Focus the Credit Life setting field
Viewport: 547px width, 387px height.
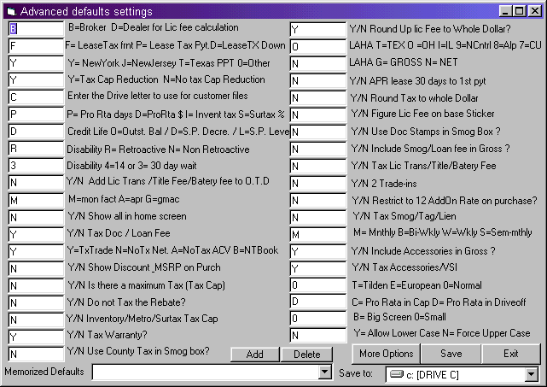(x=35, y=132)
